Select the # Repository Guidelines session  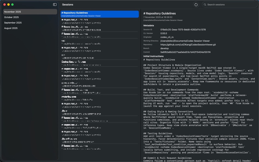pos(99,14)
